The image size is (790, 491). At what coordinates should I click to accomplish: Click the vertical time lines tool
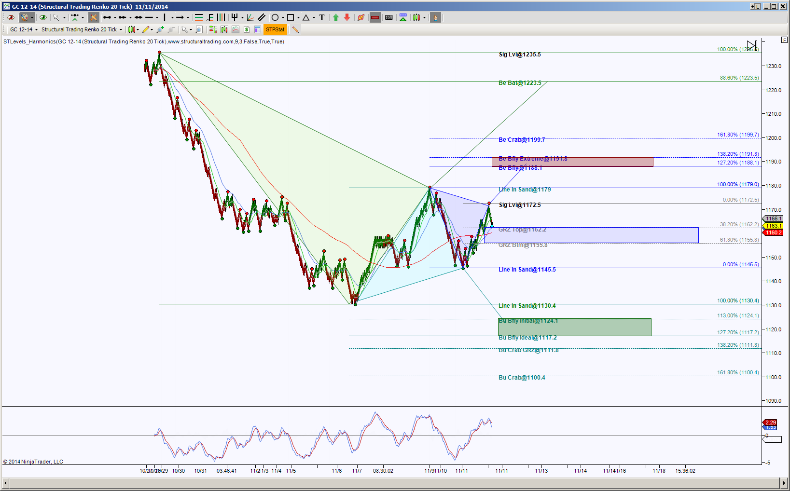[x=221, y=17]
